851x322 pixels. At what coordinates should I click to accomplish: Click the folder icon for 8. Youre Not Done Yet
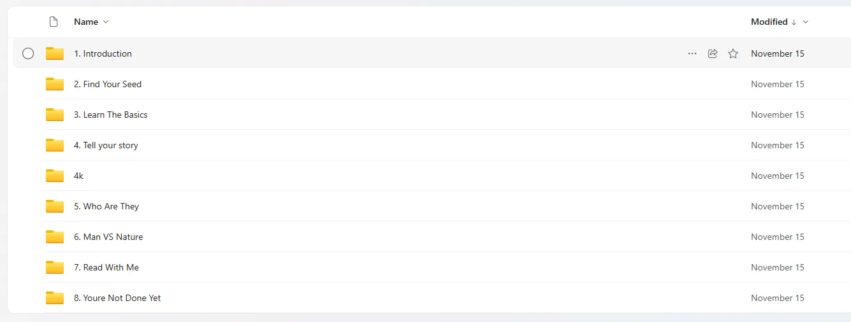click(55, 298)
